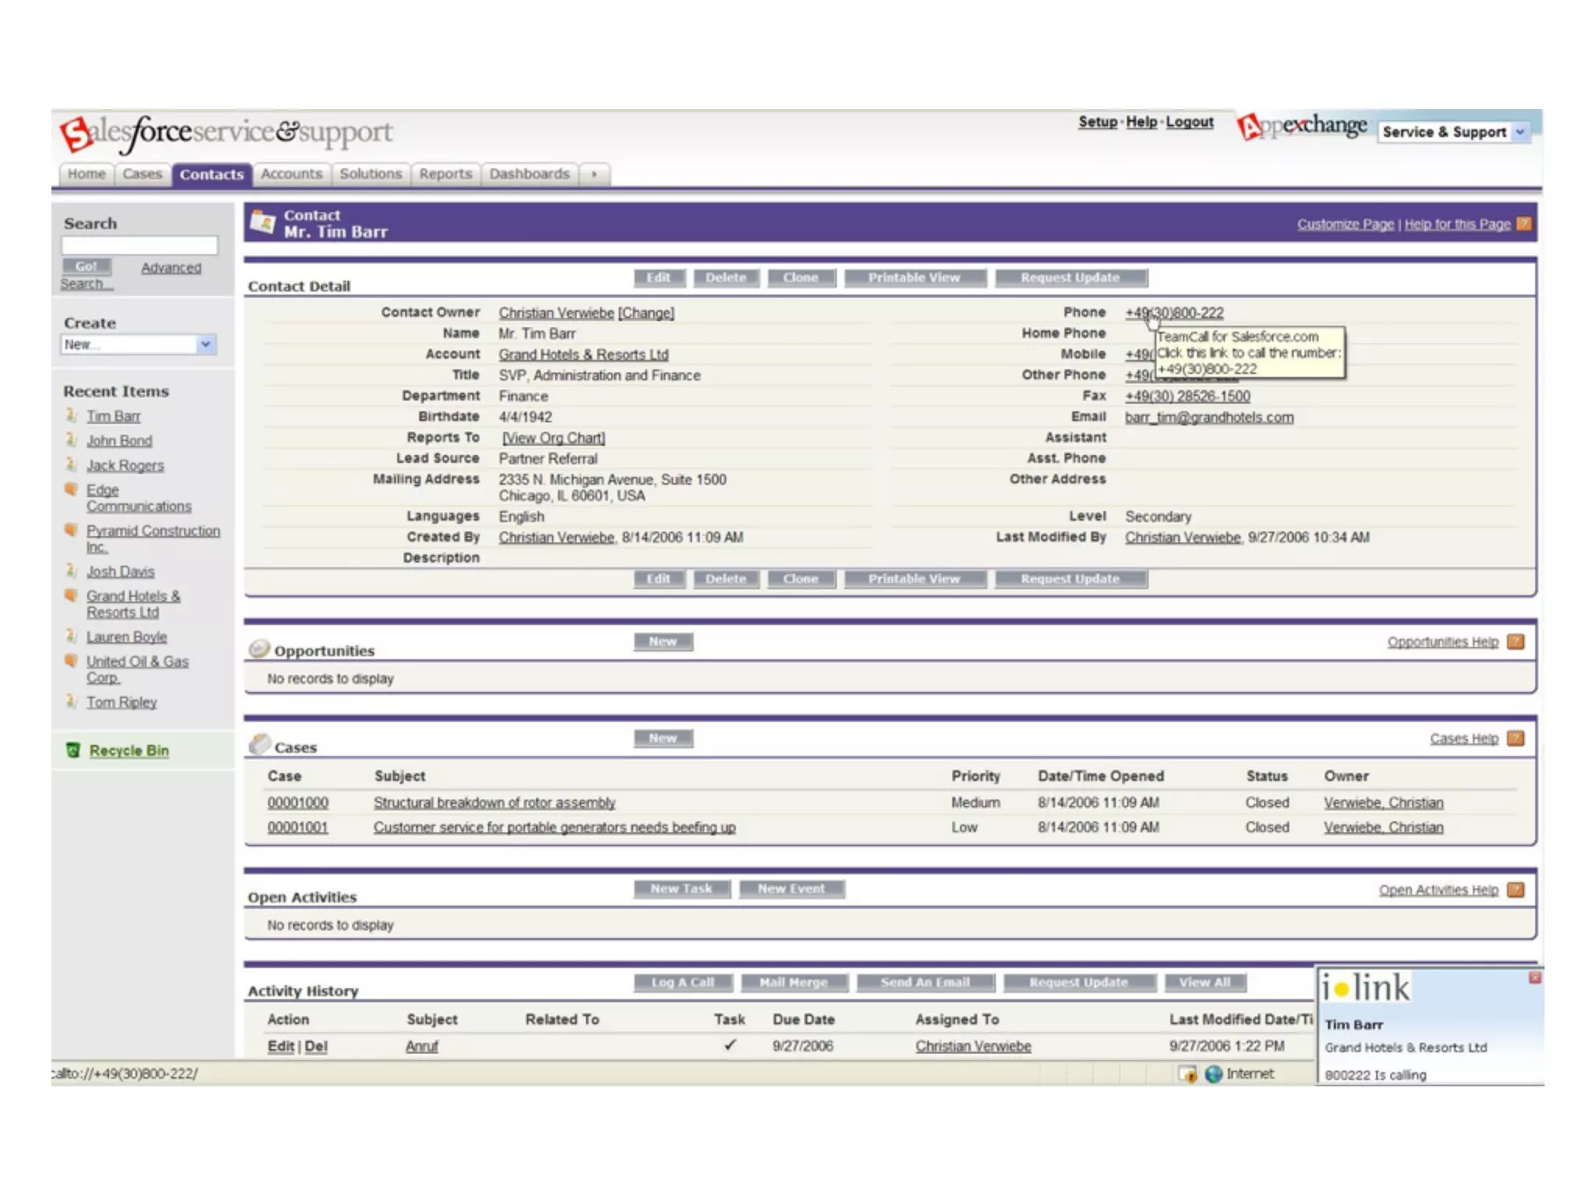Viewport: 1596px width, 1197px height.
Task: Click the top Edit button
Action: click(x=658, y=278)
